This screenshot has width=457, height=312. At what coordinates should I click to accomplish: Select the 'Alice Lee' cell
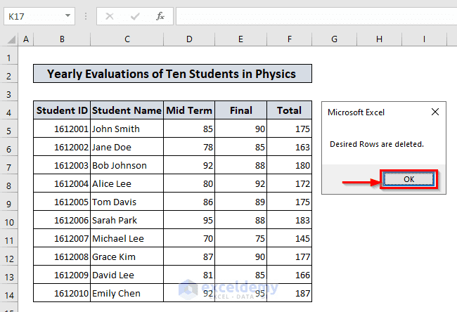coord(127,183)
